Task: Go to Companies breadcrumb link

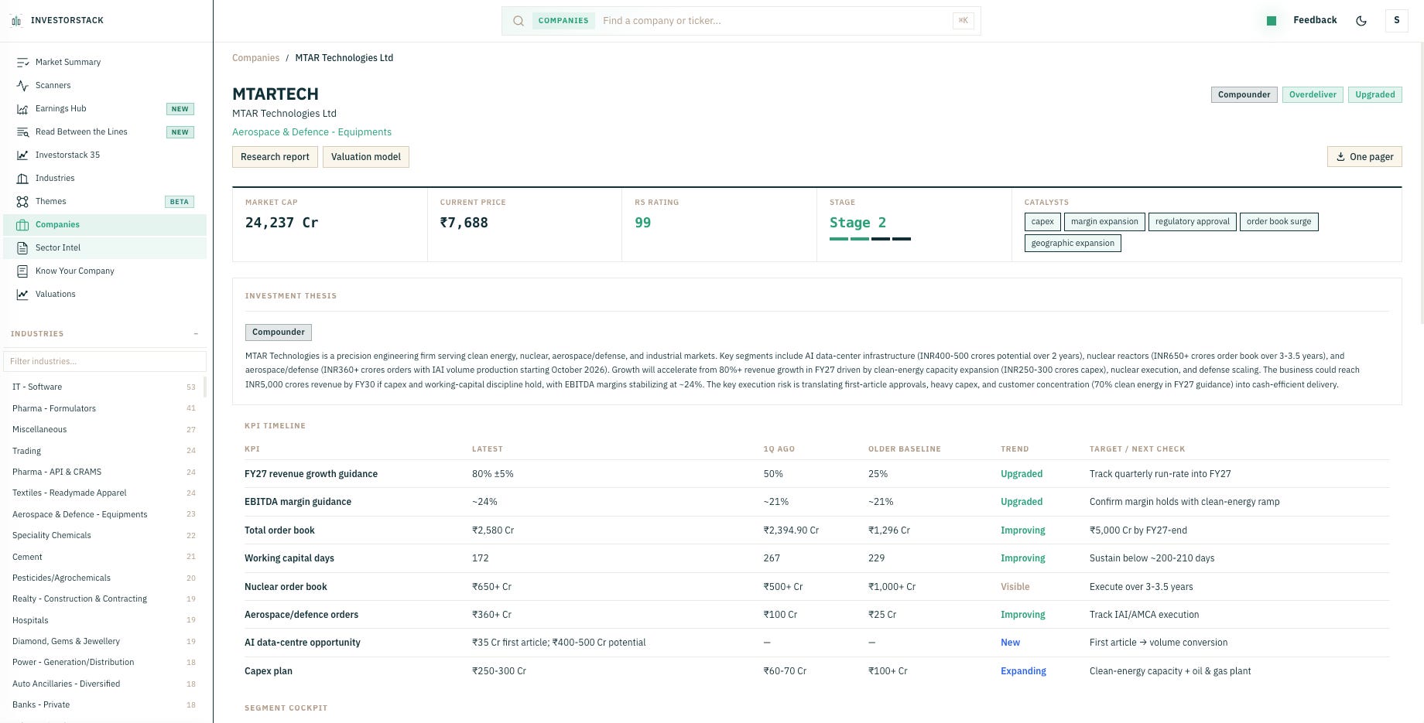Action: click(255, 58)
